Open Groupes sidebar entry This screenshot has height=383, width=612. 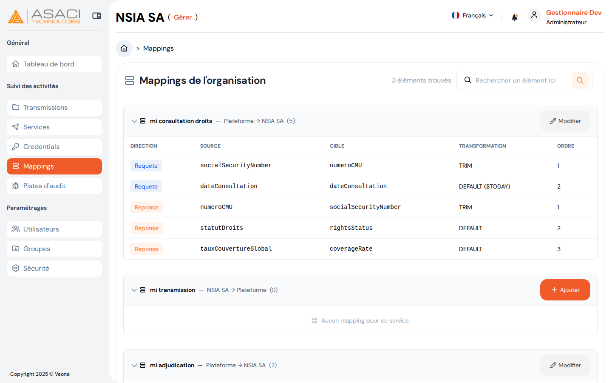[54, 249]
